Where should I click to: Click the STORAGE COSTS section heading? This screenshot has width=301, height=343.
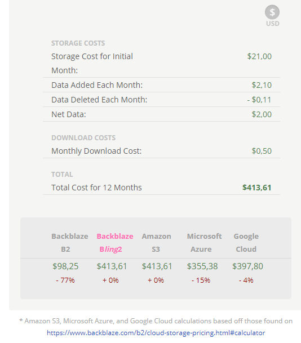78,43
